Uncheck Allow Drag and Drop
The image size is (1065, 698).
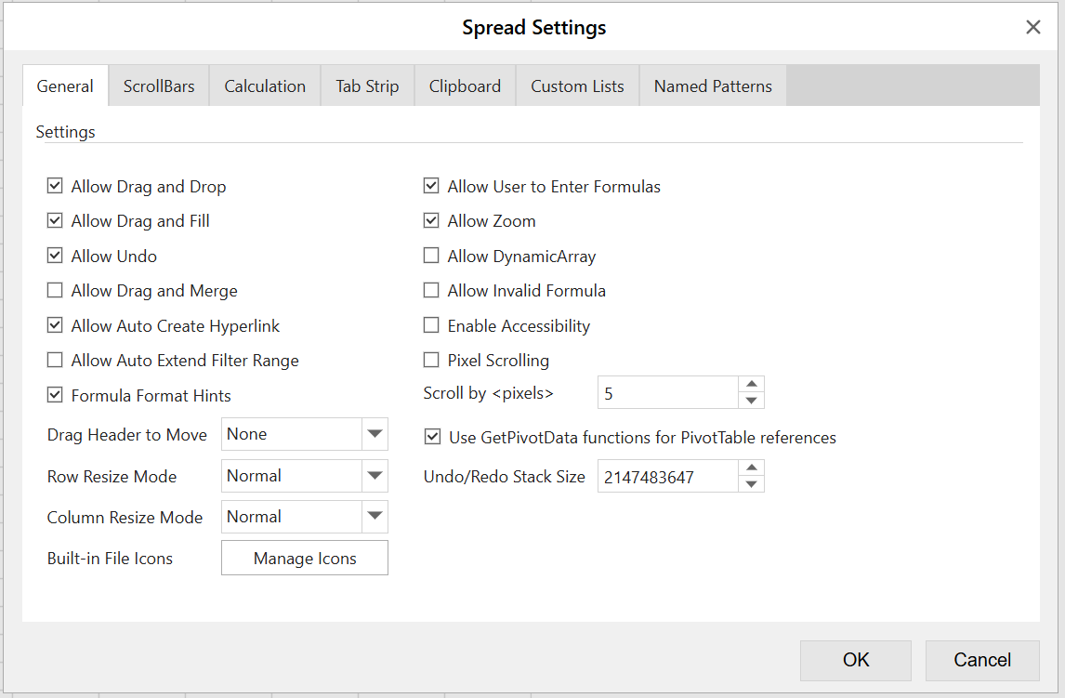(55, 187)
